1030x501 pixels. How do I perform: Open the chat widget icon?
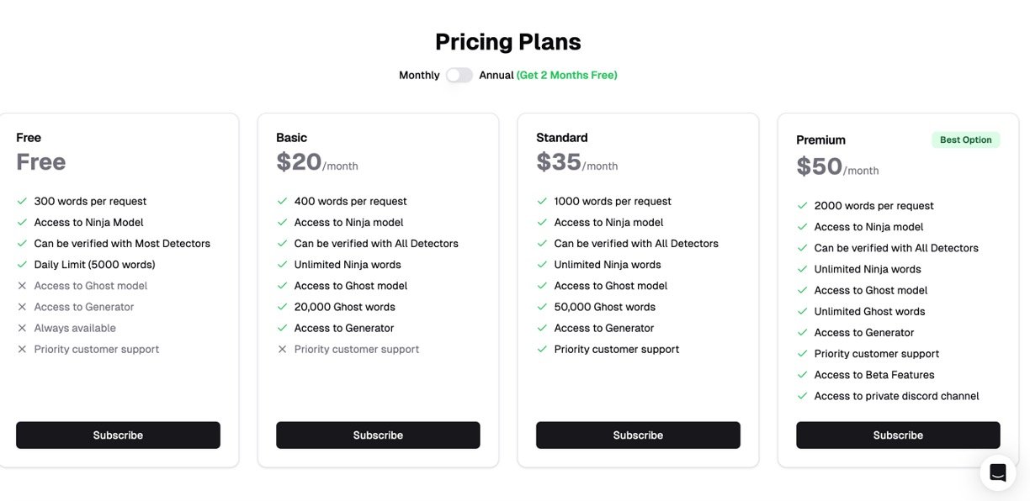[x=998, y=472]
